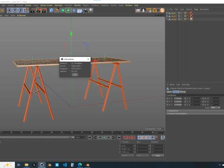Click the move tool icon at toolbar left
The width and height of the screenshot is (224, 168).
[2, 10]
